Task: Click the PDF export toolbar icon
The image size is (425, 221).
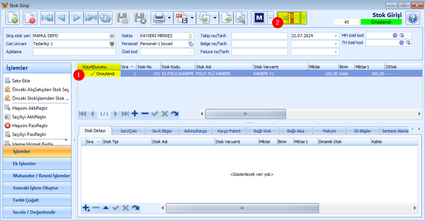Action: (182, 18)
